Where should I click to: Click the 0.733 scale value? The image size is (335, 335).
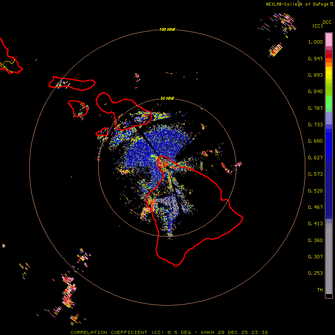[315, 125]
